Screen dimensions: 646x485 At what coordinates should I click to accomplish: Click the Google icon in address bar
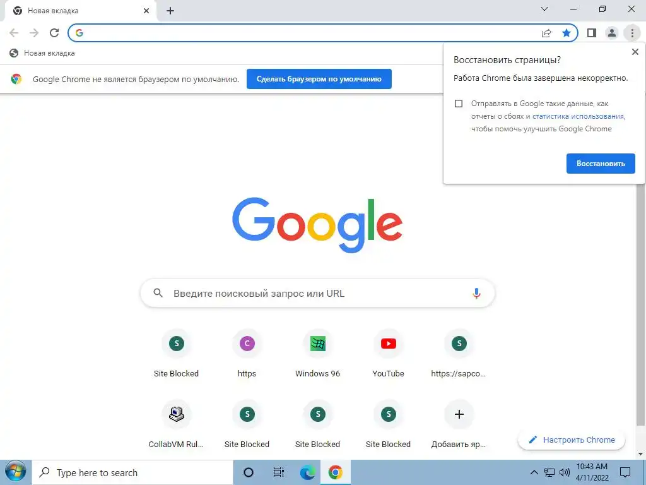point(79,33)
